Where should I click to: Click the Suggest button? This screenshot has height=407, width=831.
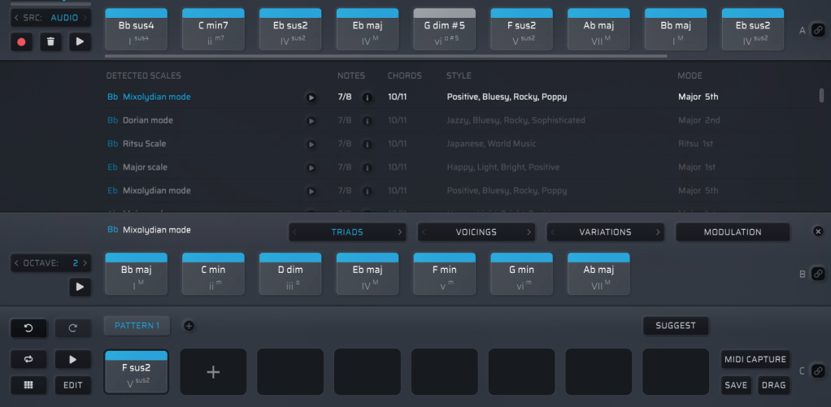[x=675, y=326]
